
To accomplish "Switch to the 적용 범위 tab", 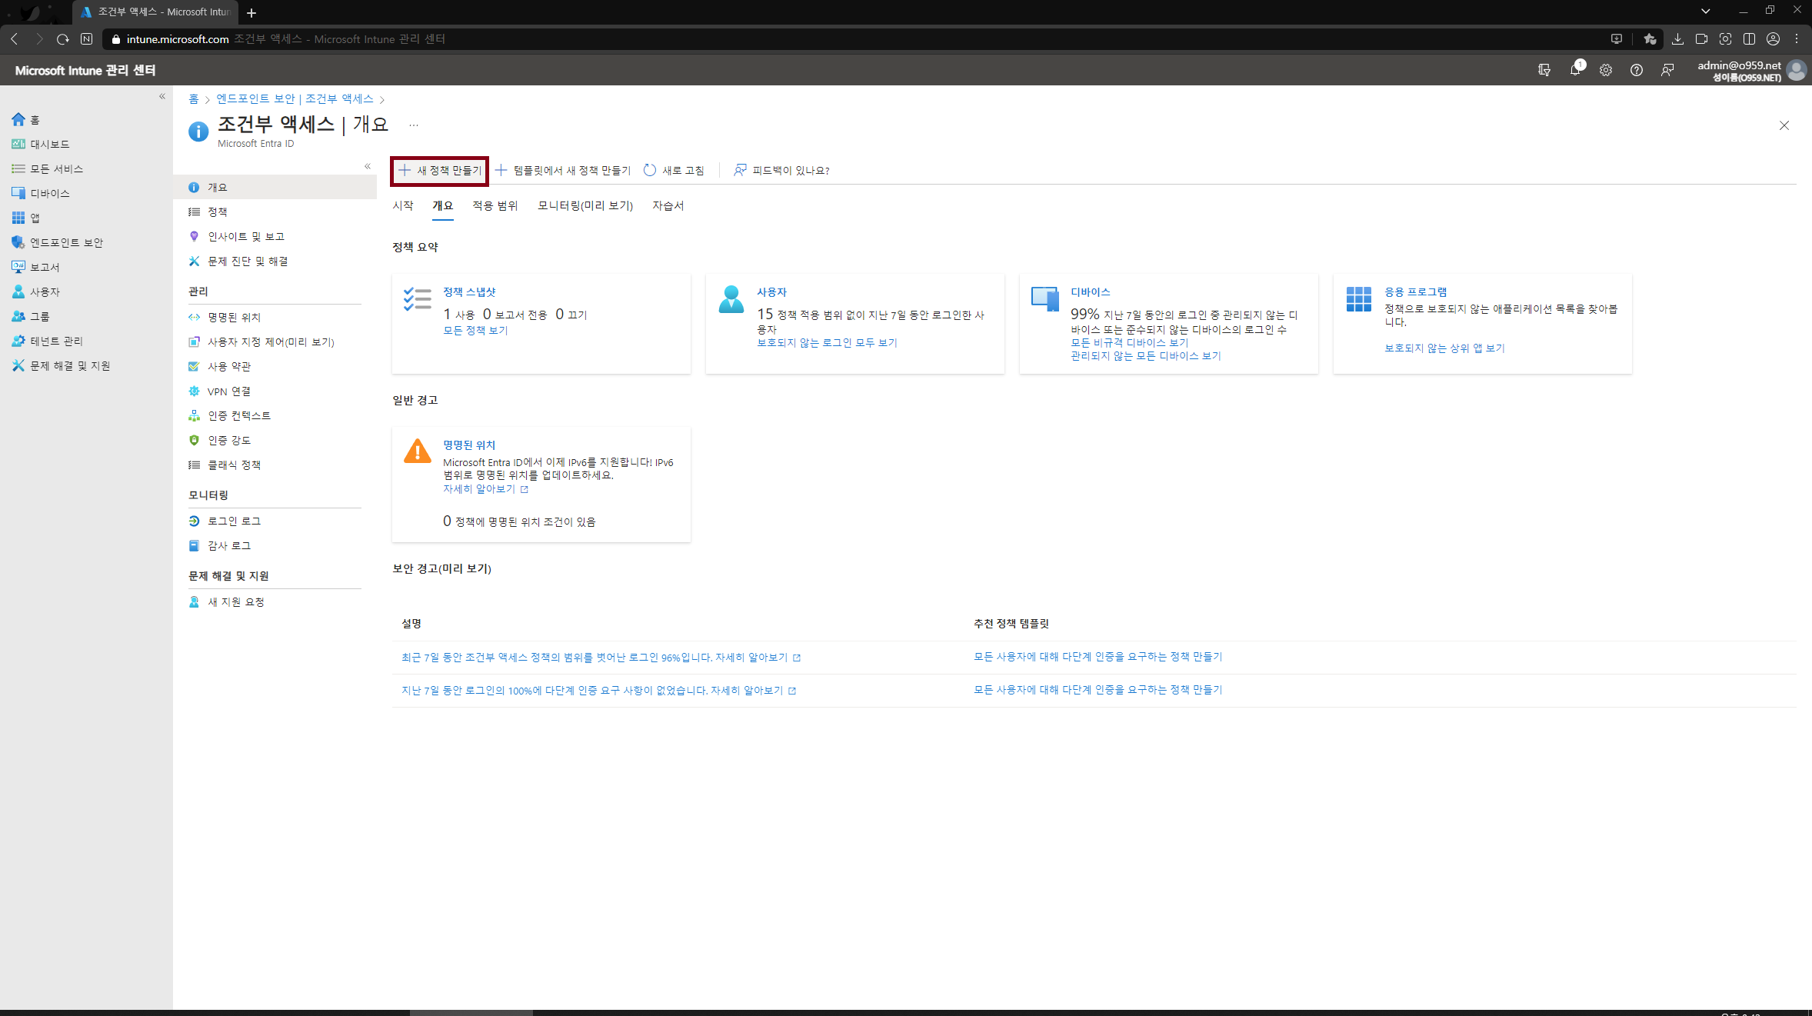I will click(x=495, y=205).
